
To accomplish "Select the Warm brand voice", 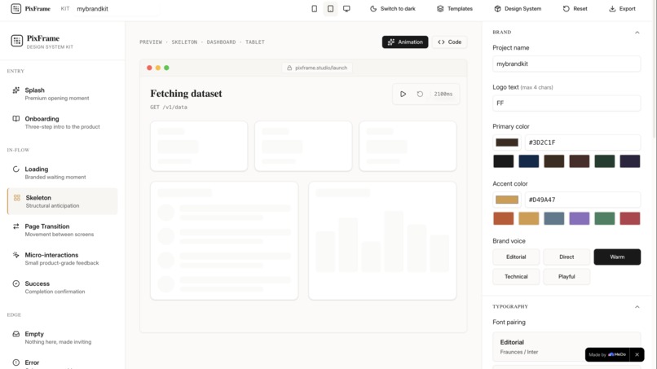I will click(617, 257).
